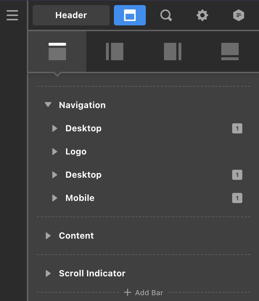Open the settings gear icon
The width and height of the screenshot is (259, 301).
click(x=202, y=15)
